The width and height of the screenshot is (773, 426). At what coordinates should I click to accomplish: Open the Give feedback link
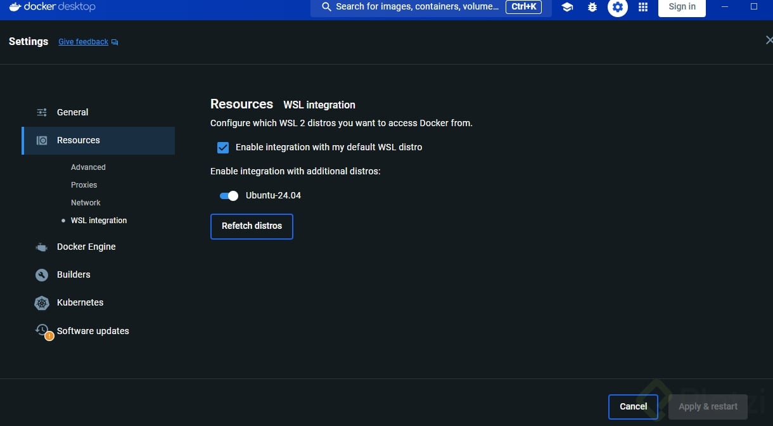[x=83, y=42]
